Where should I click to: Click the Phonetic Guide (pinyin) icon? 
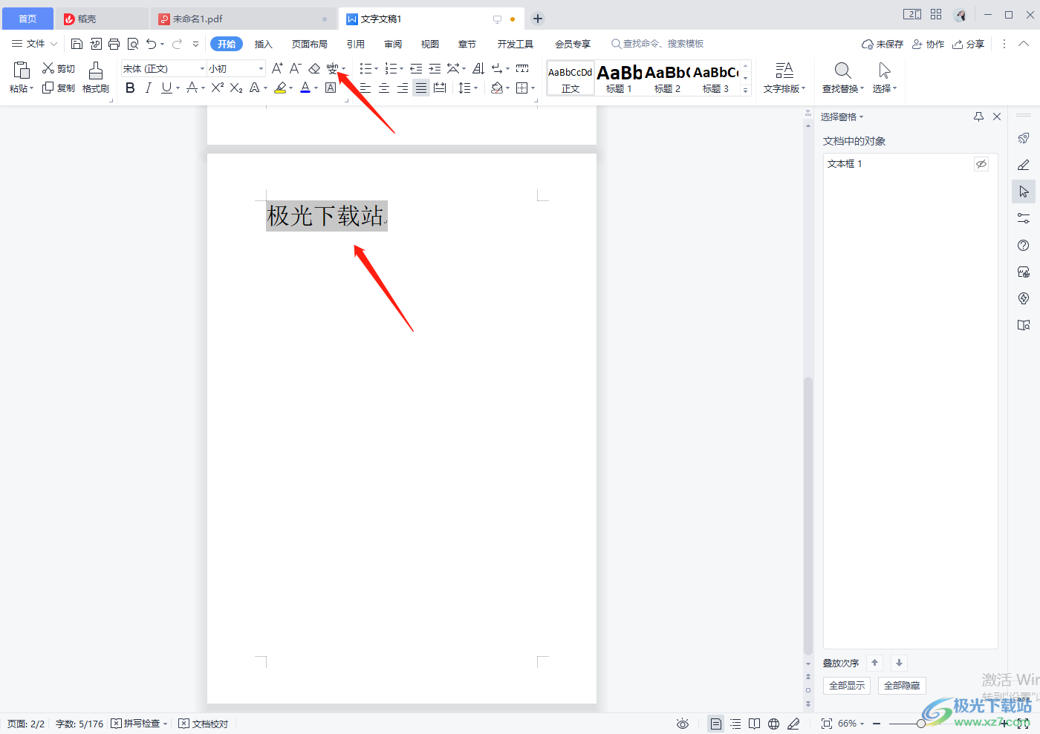coord(332,68)
